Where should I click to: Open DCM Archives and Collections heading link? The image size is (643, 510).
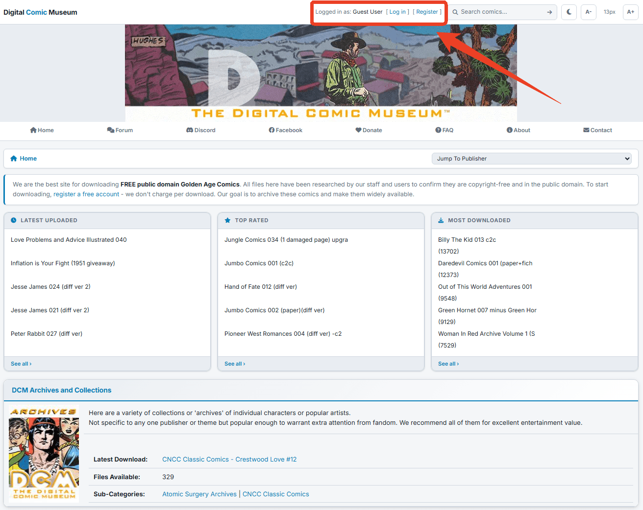pyautogui.click(x=62, y=390)
